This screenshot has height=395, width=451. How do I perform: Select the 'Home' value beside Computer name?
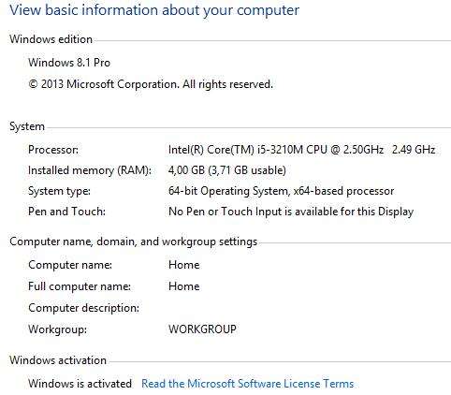coord(184,265)
